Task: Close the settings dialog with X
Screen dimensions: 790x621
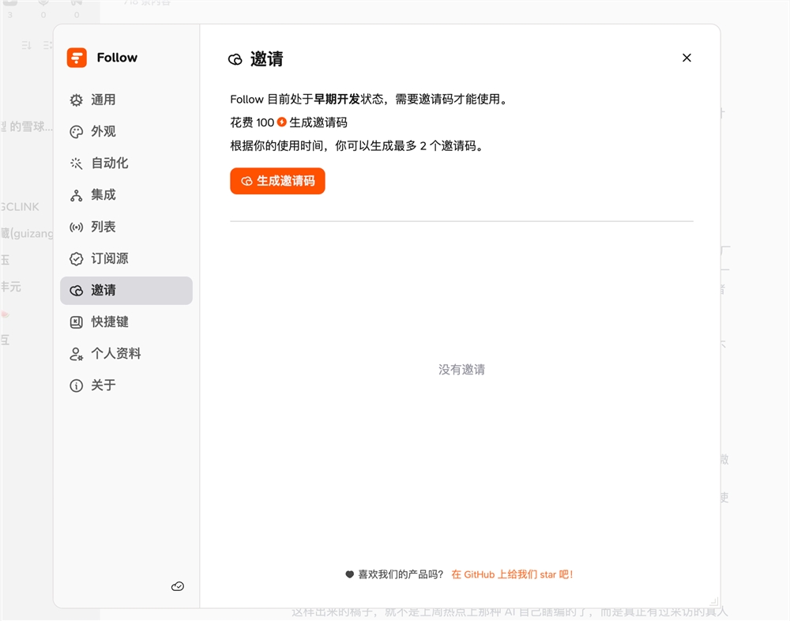Action: 687,58
